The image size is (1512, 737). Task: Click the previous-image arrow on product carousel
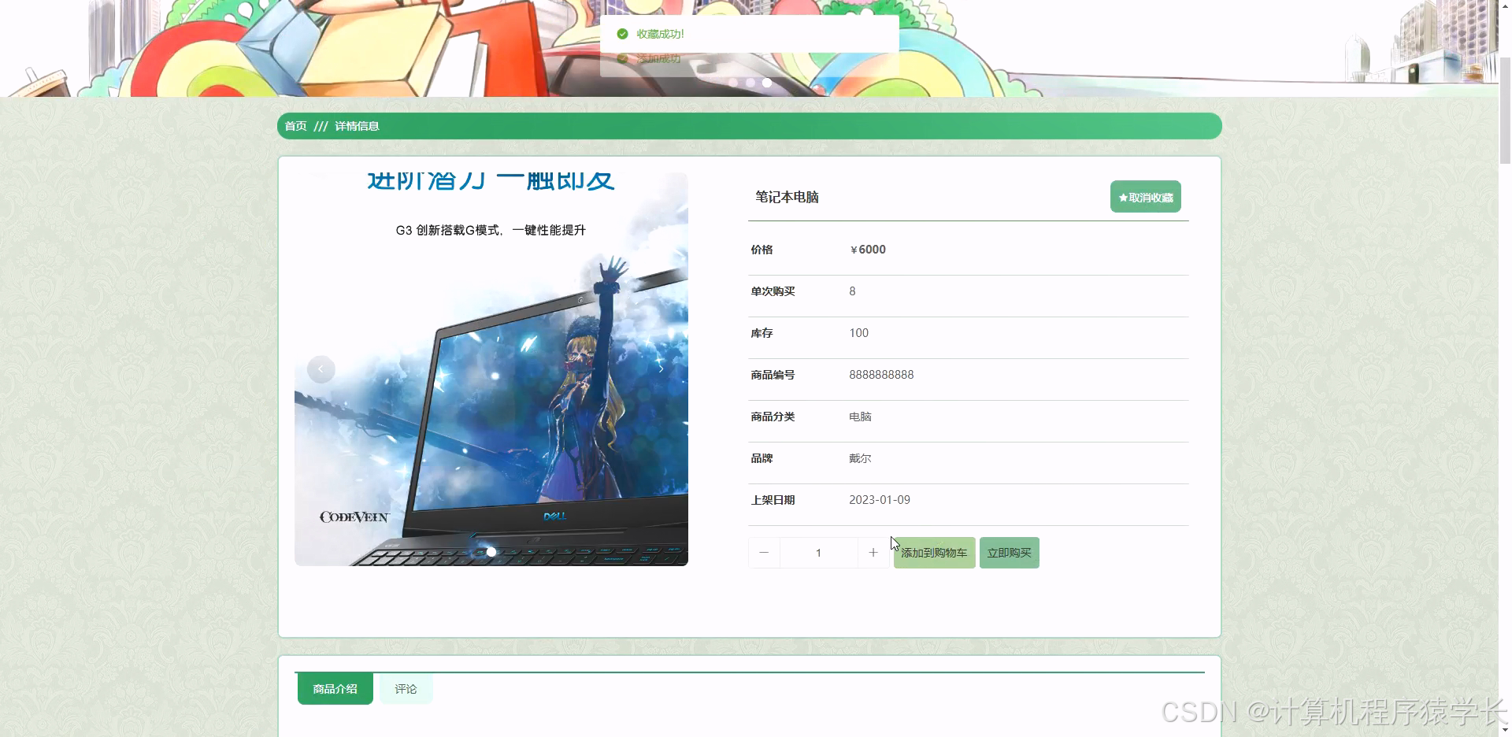coord(321,368)
